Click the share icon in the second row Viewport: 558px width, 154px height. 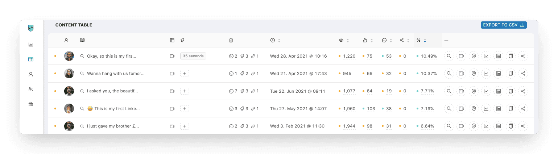pos(523,74)
